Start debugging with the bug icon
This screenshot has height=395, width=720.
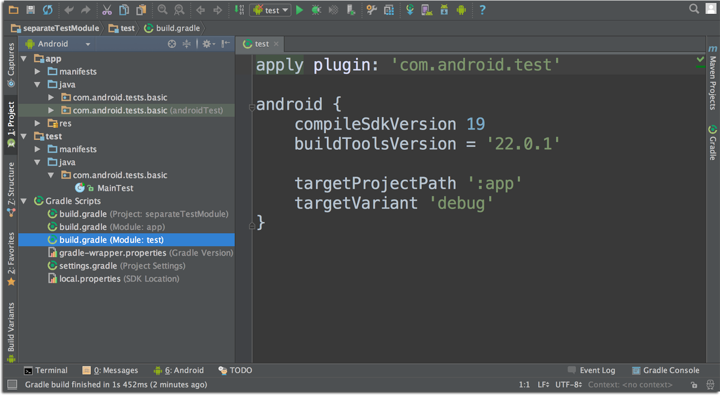click(316, 10)
